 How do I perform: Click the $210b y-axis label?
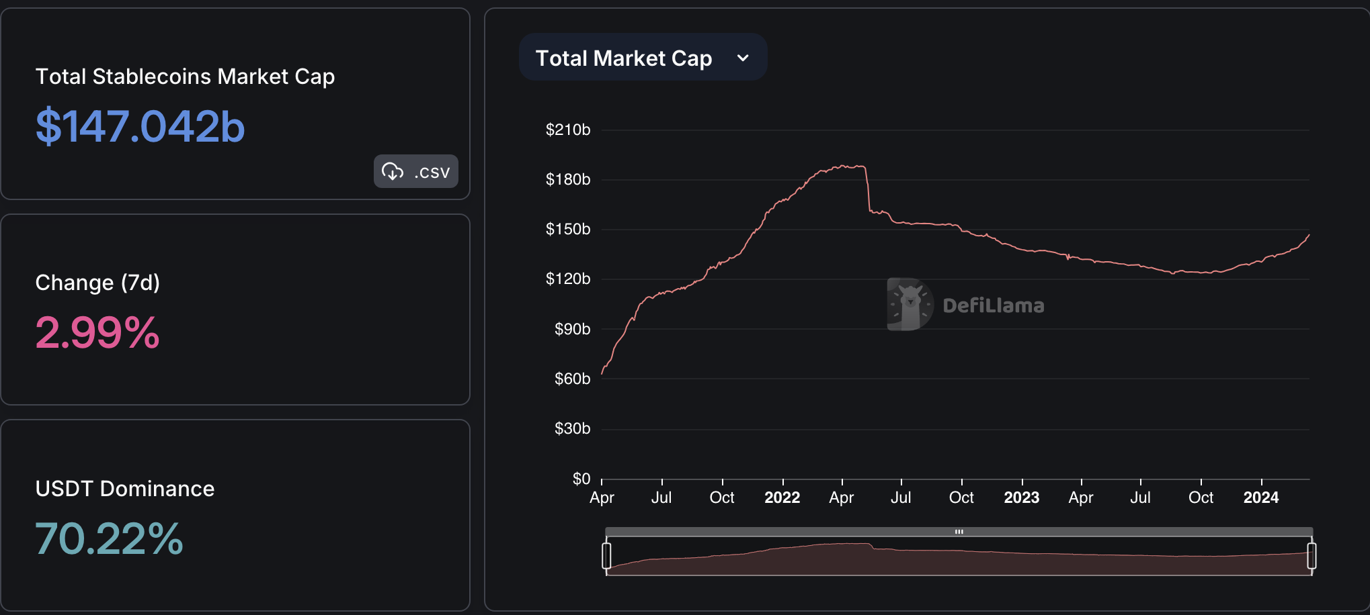coord(568,130)
